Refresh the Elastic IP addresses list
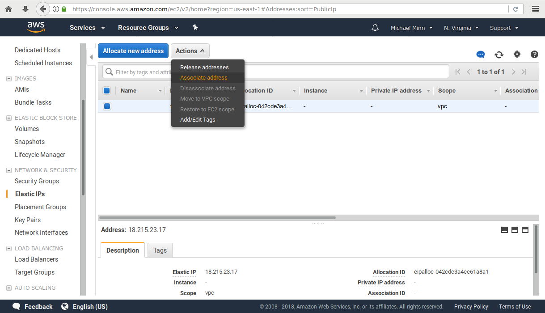Image resolution: width=545 pixels, height=313 pixels. (499, 55)
